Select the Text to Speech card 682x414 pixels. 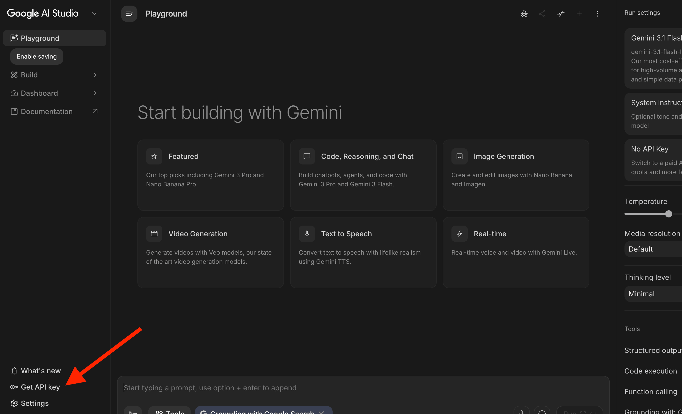(x=363, y=253)
